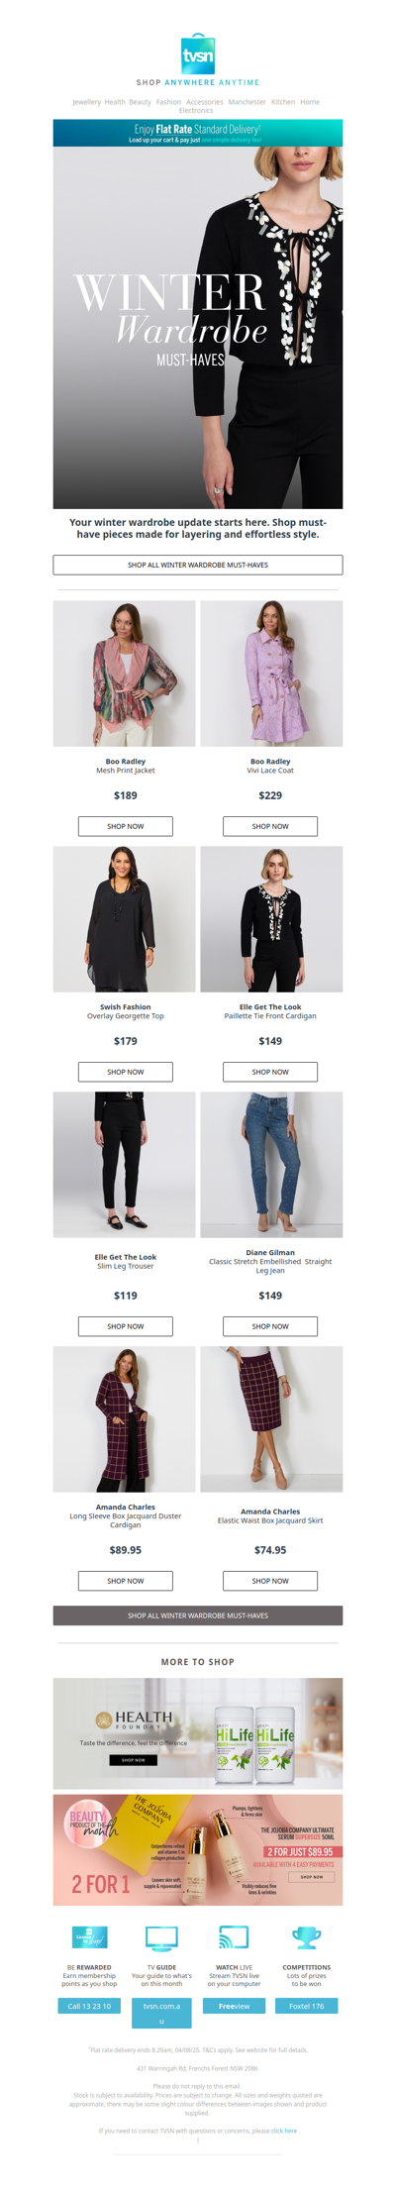This screenshot has height=2190, width=396.
Task: Open the Health Foundry HiLife banner
Action: pos(198,1733)
